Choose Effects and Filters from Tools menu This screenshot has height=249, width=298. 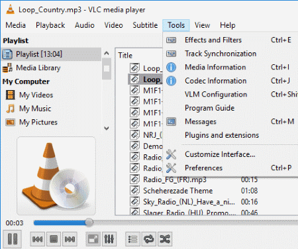click(230, 40)
